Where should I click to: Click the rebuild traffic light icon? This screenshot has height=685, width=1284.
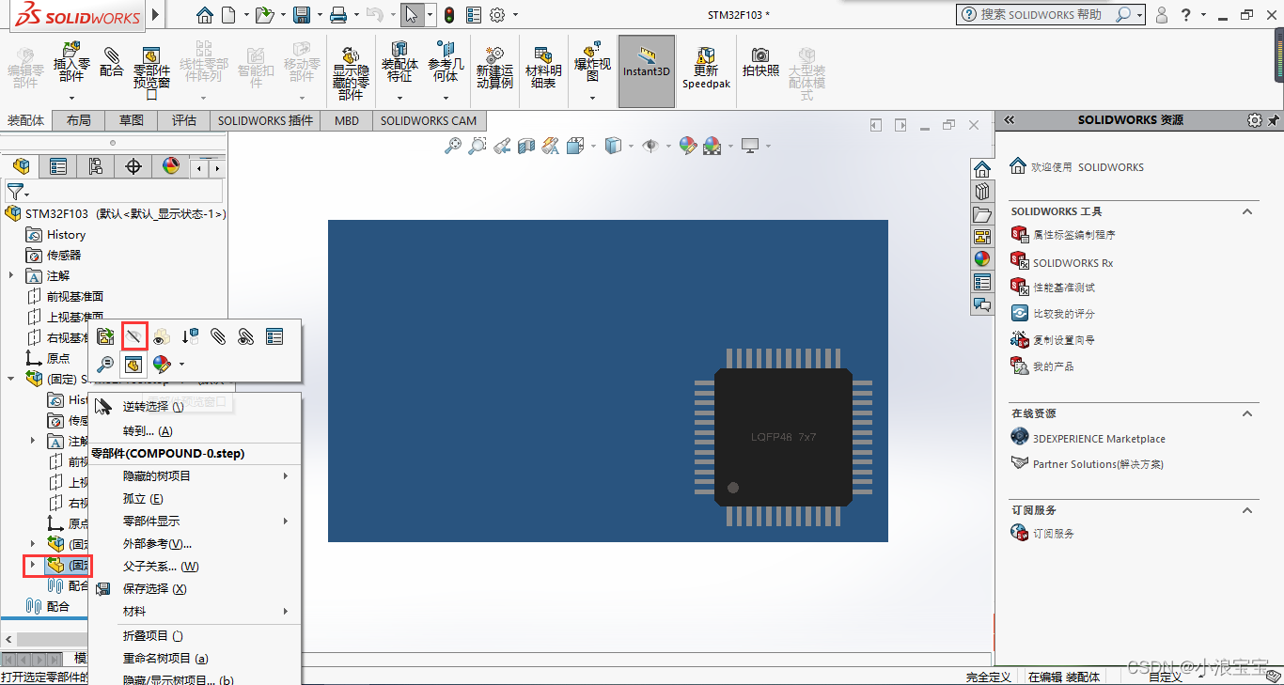click(449, 15)
